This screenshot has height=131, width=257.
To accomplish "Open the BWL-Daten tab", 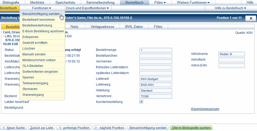I will (134, 27).
